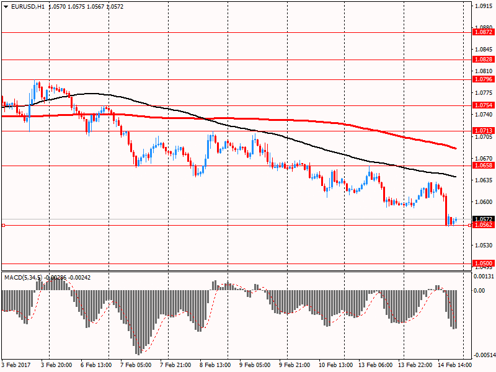
Task: Click the gray chart shift triangle at top
Action: pos(463,4)
